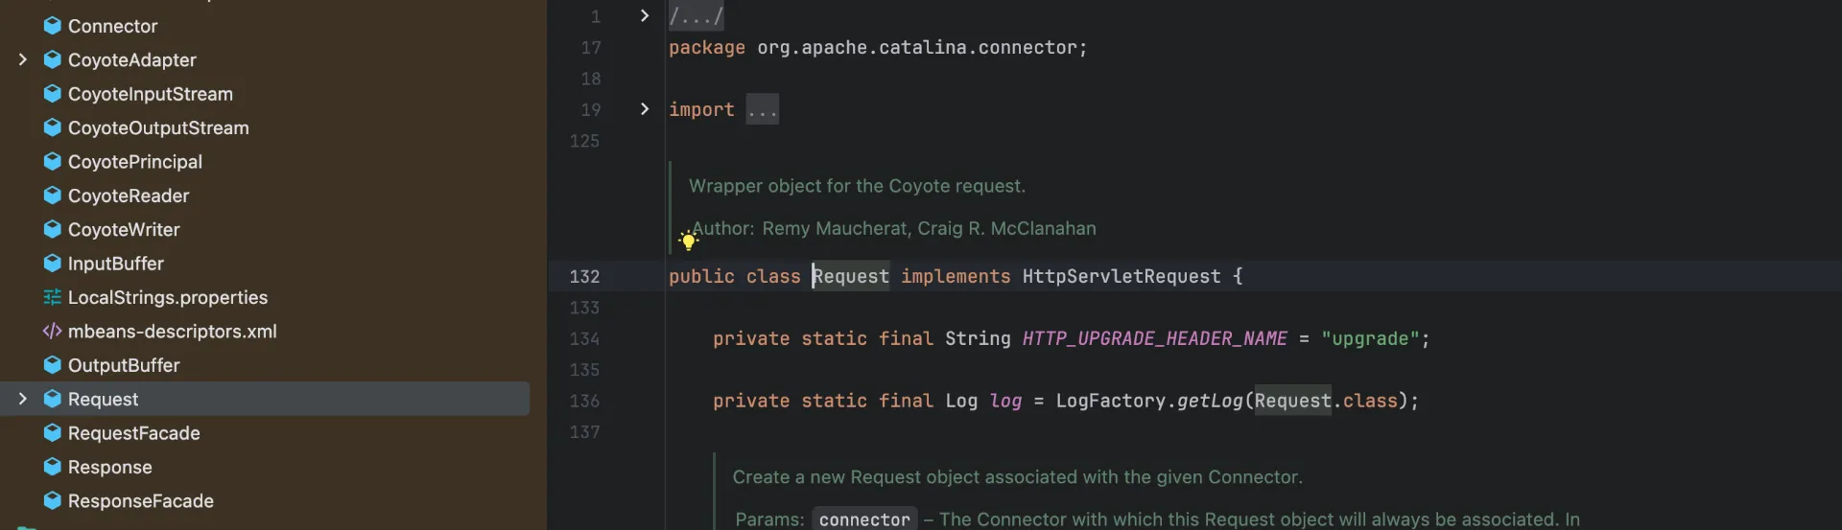
Task: Click the yellow light bulb intention icon
Action: pos(688,241)
